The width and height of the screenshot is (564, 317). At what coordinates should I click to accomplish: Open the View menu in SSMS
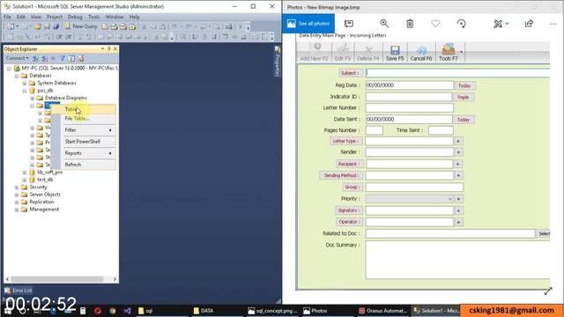(x=35, y=17)
